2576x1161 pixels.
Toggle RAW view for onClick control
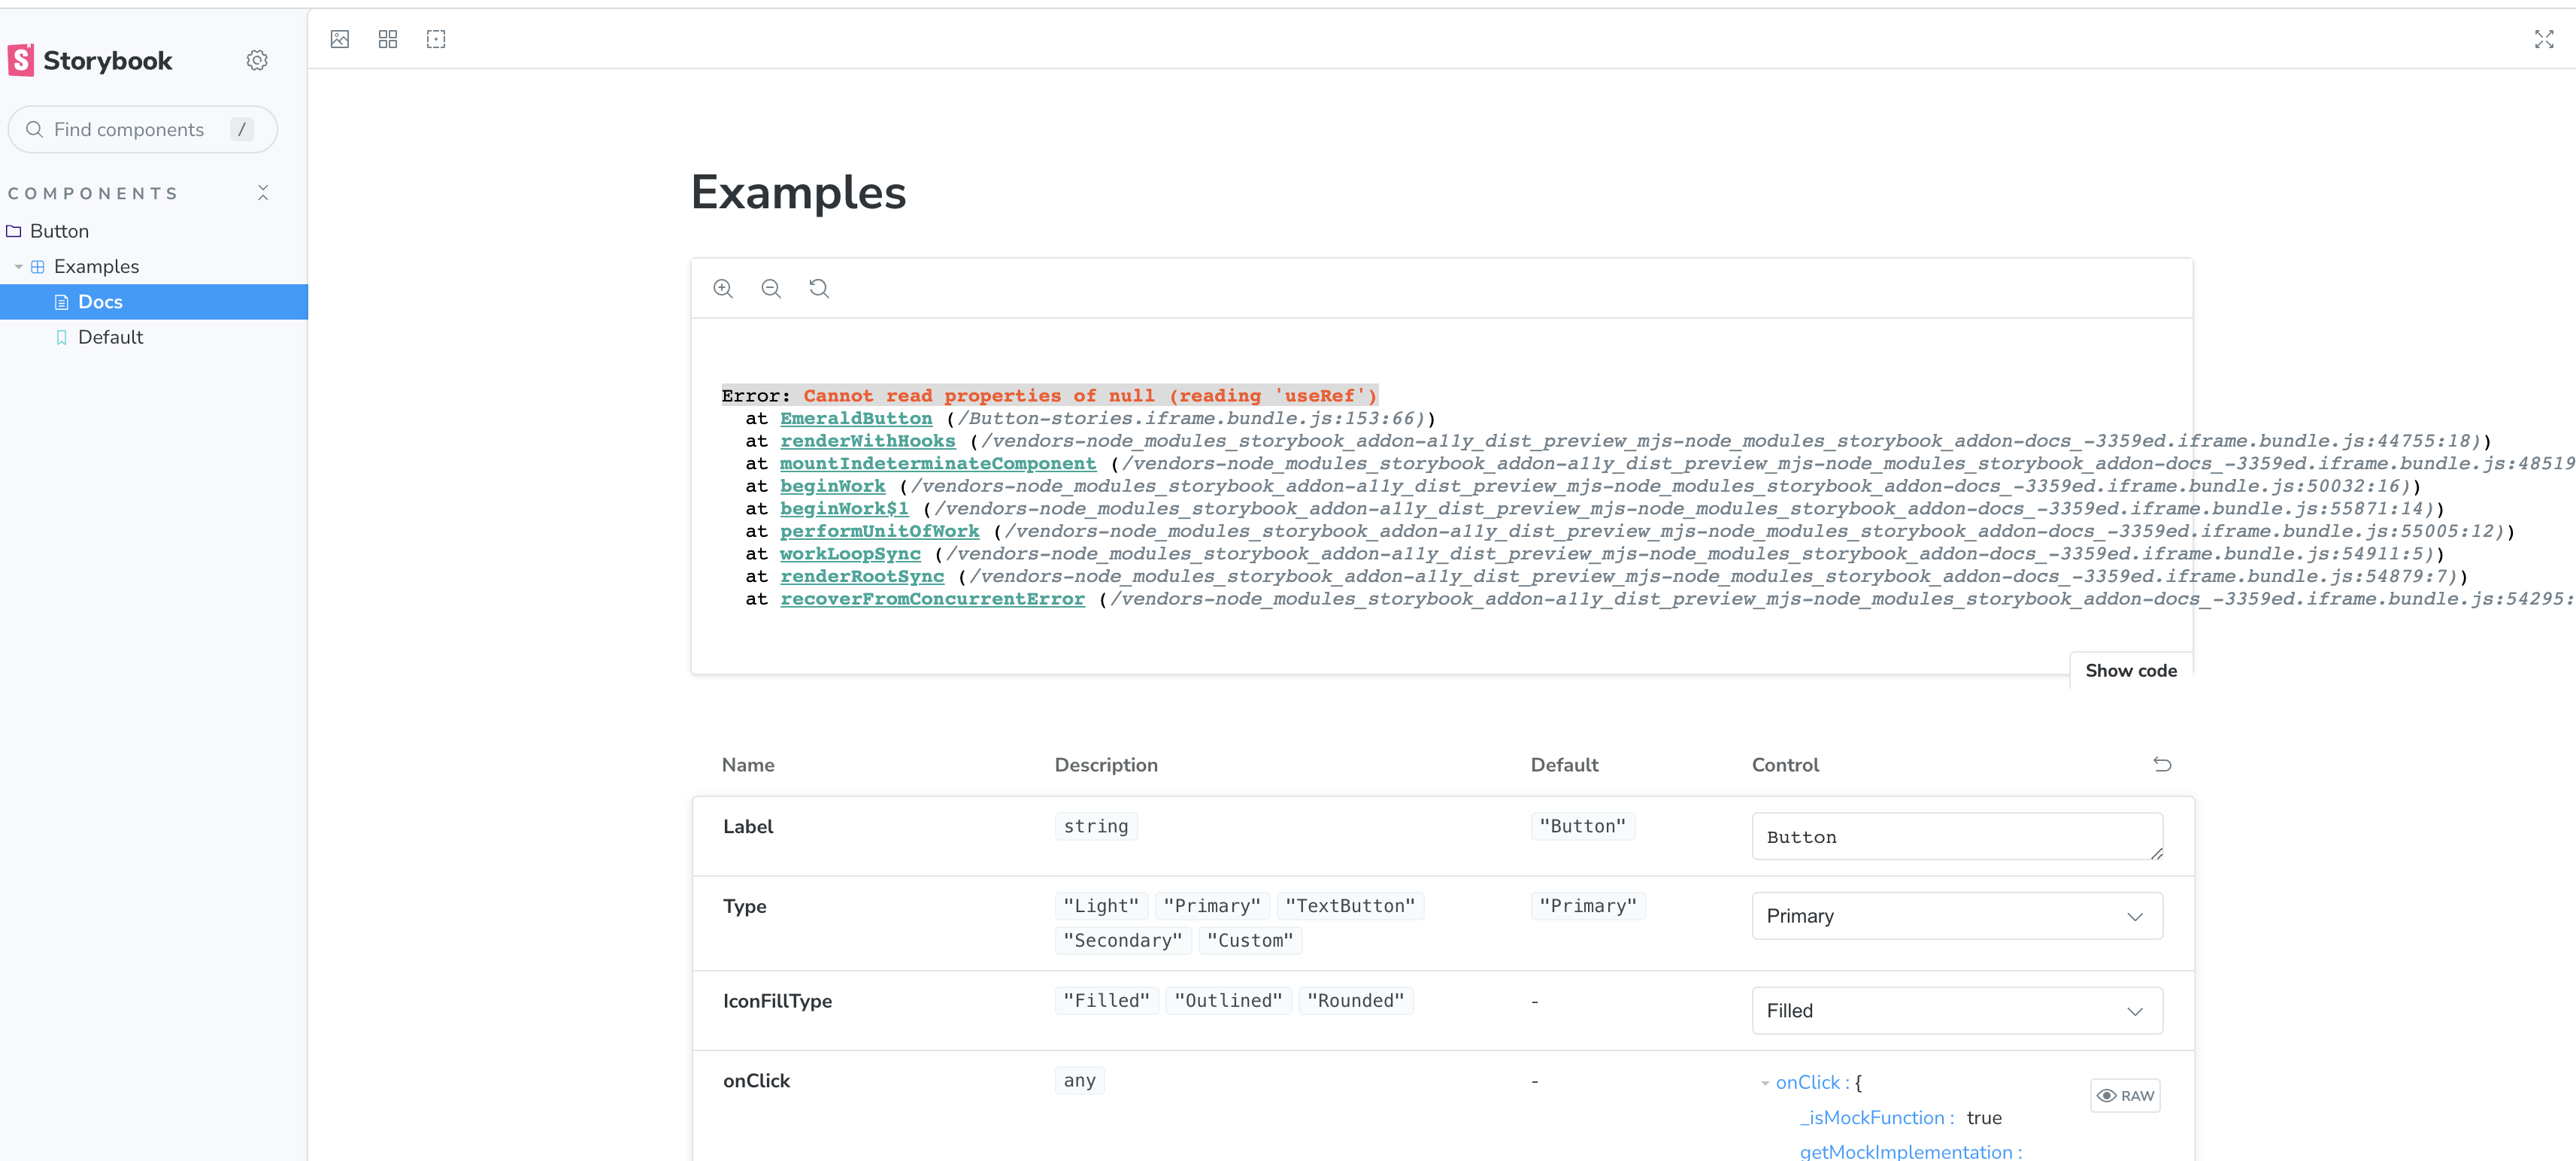pos(2125,1095)
